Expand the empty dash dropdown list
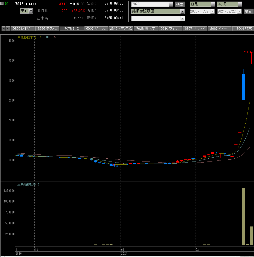Image resolution: width=254 pixels, height=257 pixels. 183,19
